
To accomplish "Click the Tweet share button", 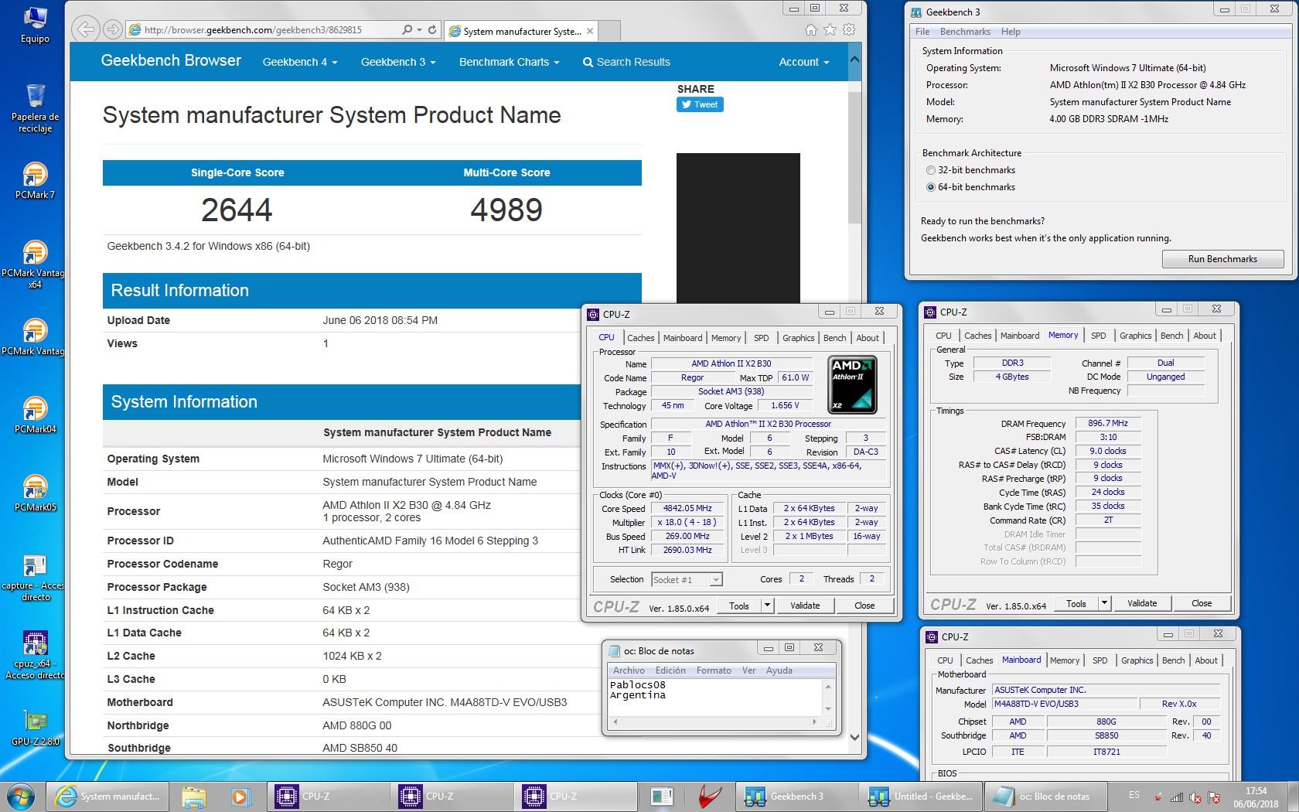I will 700,104.
